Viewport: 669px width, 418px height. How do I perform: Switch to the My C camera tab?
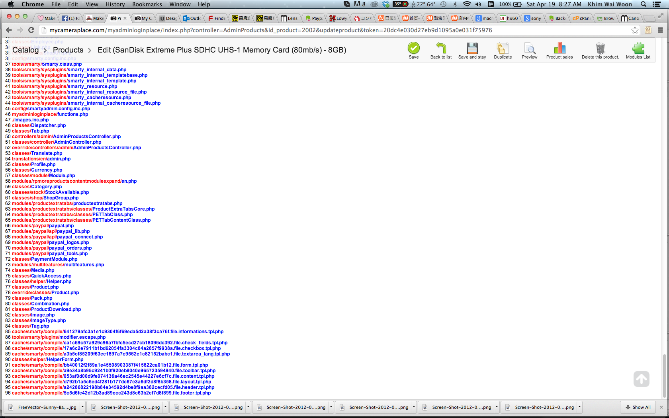coord(143,18)
